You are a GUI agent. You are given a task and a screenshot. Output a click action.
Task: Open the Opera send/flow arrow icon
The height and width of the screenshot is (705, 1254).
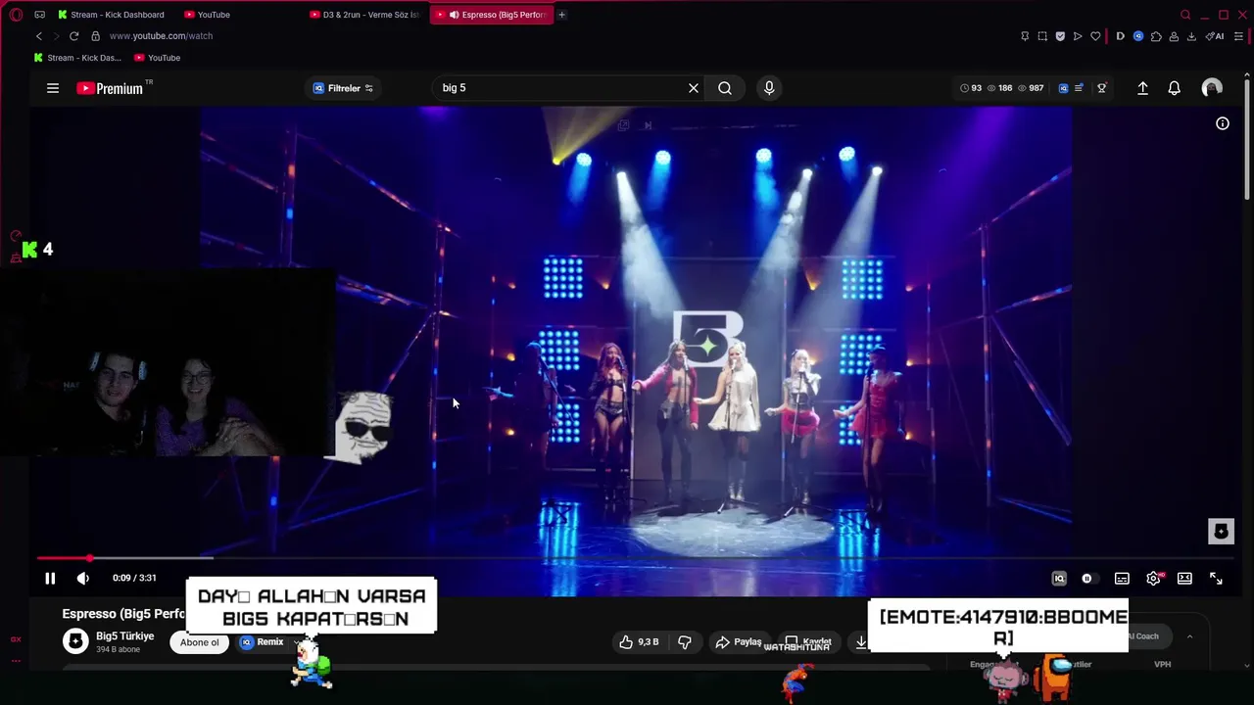pos(1078,36)
